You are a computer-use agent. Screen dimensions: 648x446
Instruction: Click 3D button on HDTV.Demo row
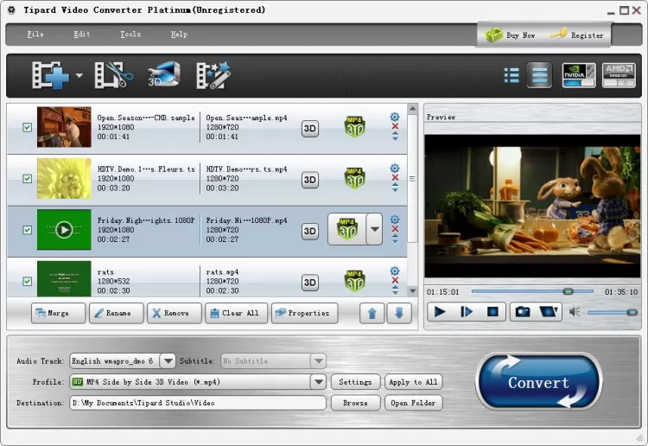pos(310,180)
